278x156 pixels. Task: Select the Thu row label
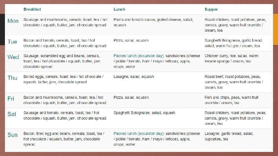coord(12,78)
